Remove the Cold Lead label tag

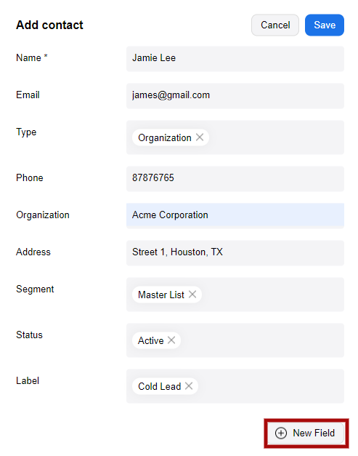point(189,386)
